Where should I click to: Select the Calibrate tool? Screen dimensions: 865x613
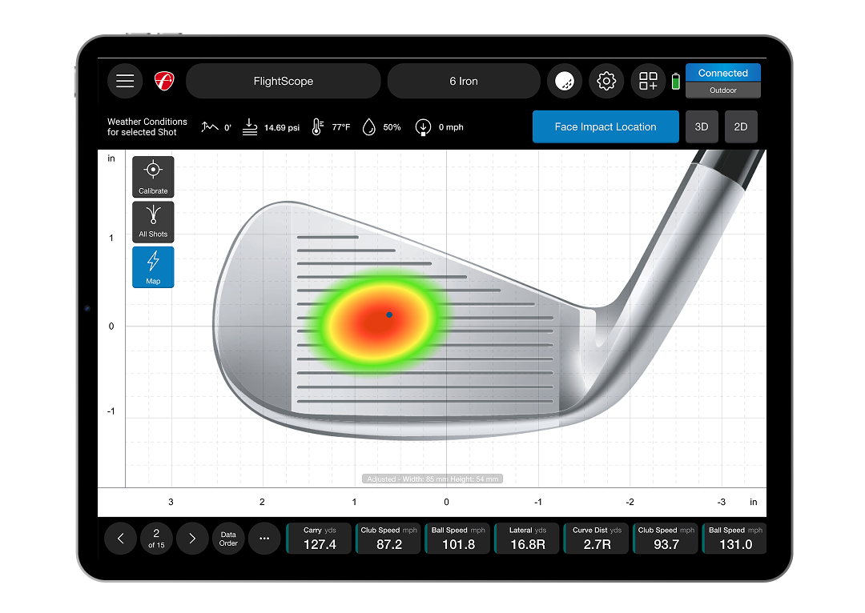point(153,177)
